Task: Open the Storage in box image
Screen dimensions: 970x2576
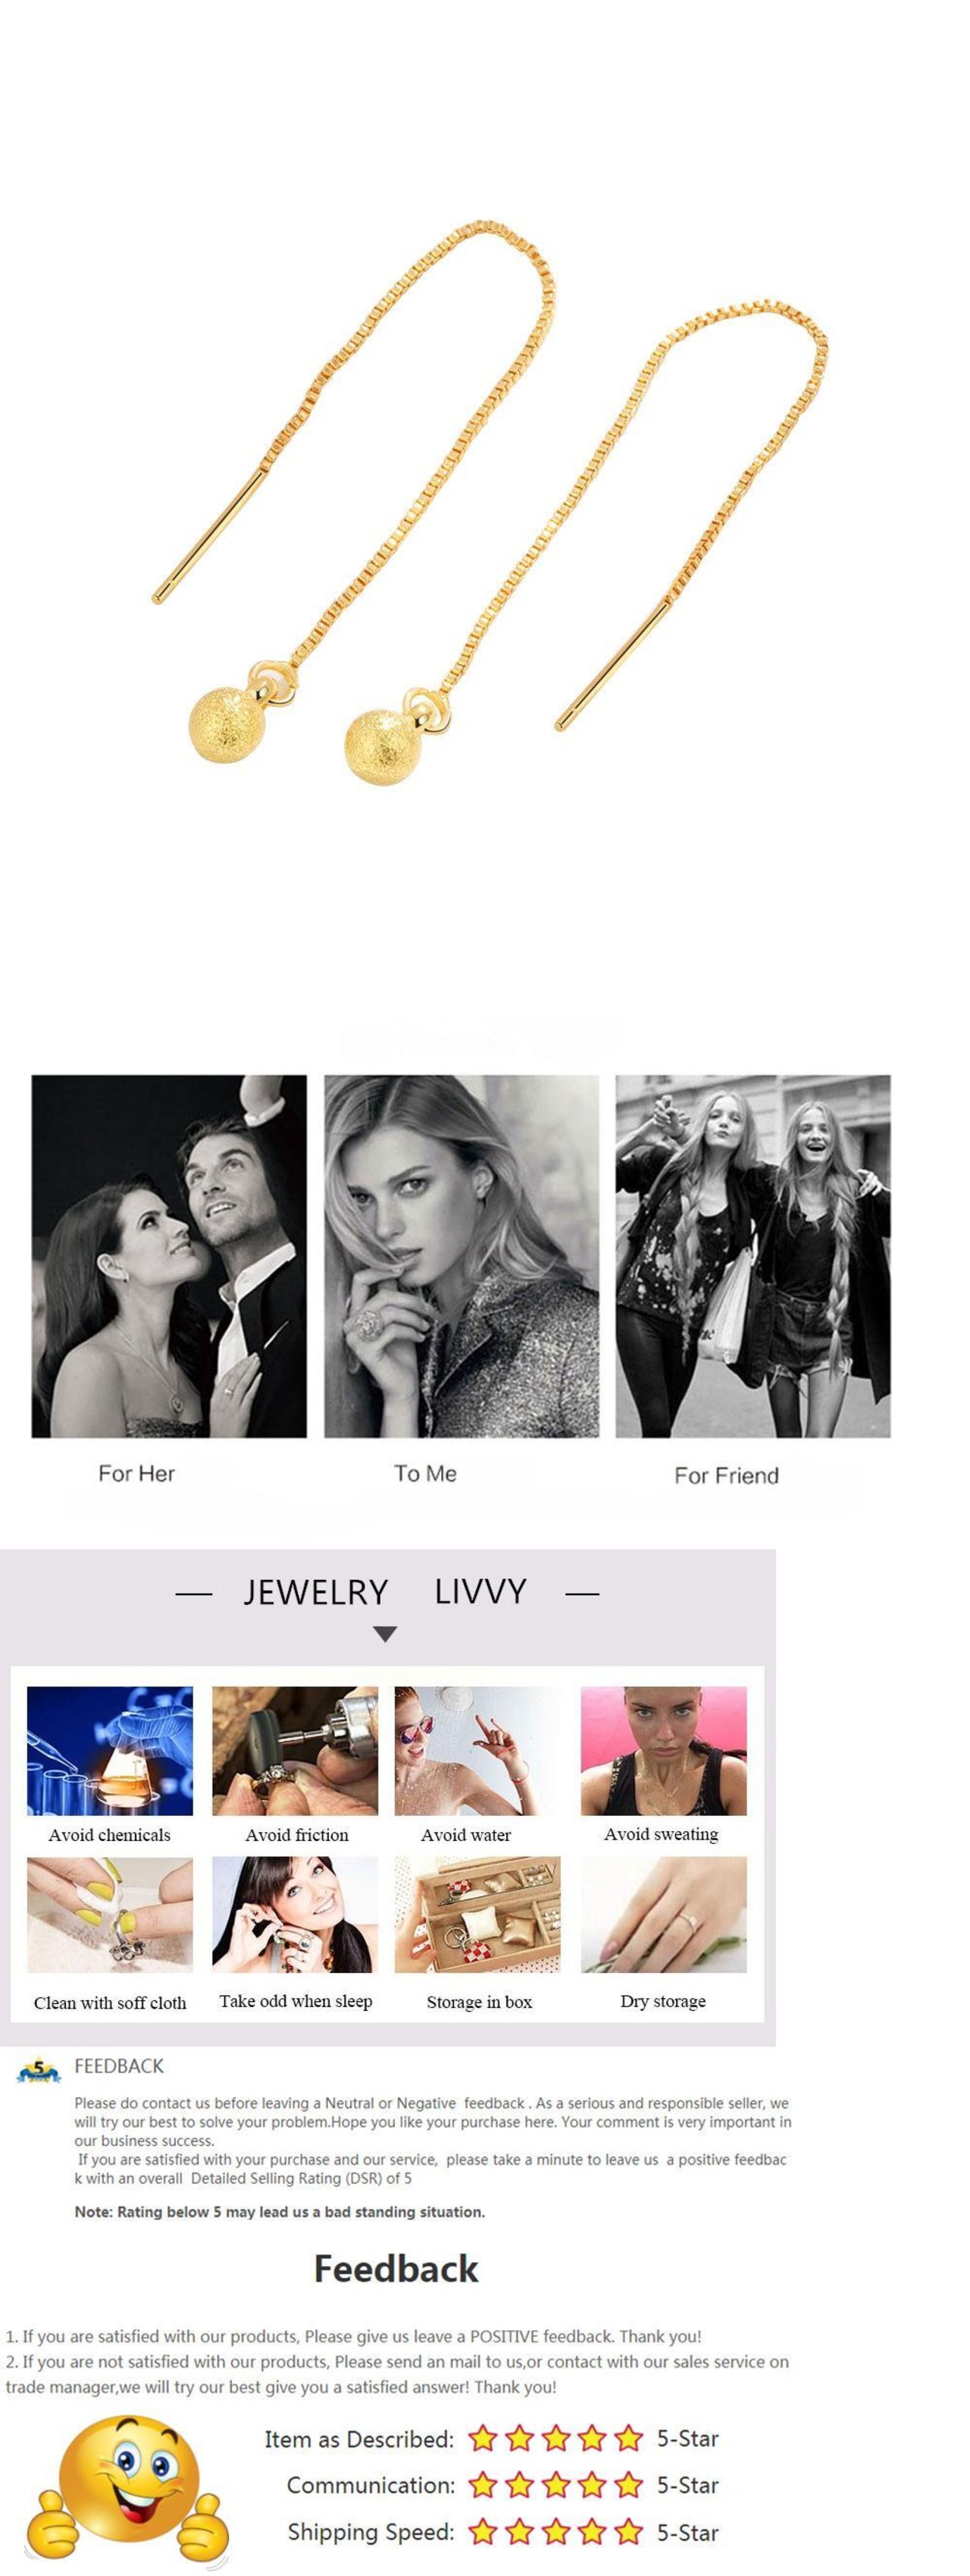Action: coord(477,1915)
